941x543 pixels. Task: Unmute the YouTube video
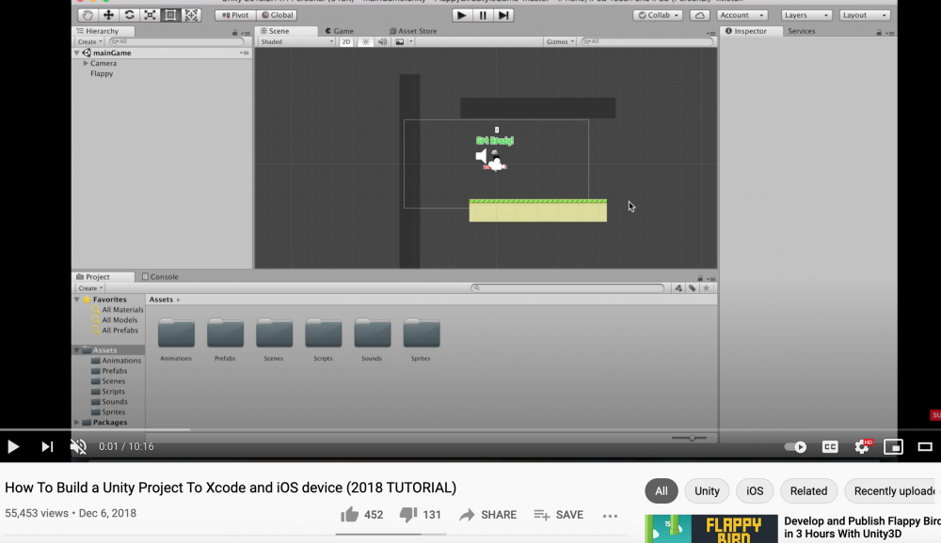78,446
